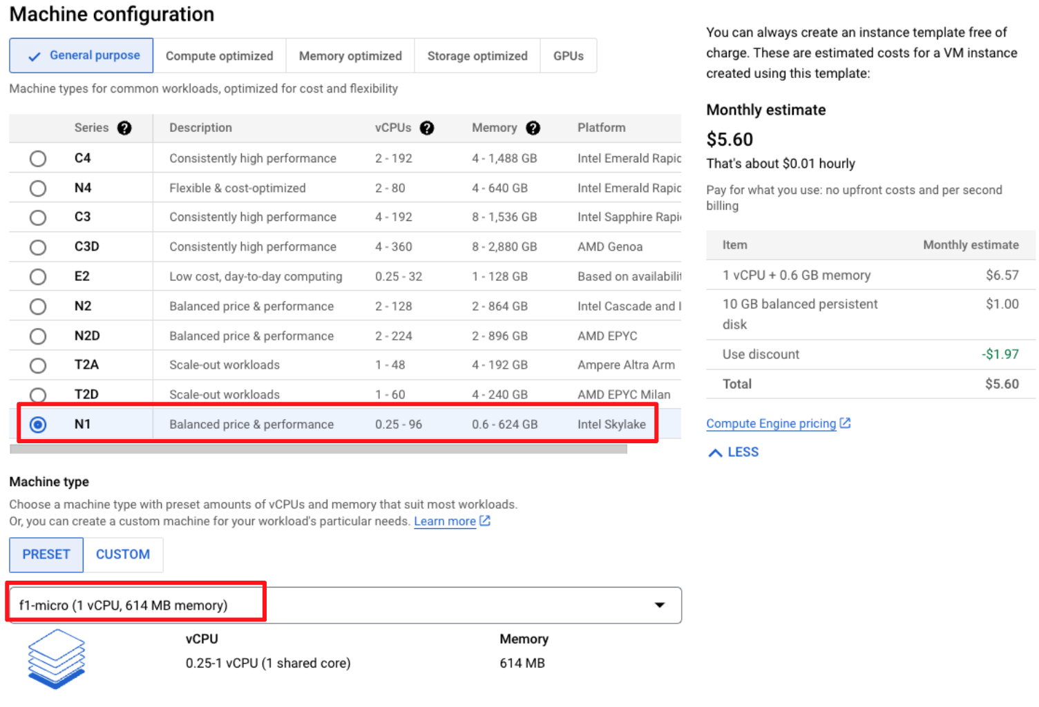
Task: Select the C4 series radio button
Action: tap(38, 159)
